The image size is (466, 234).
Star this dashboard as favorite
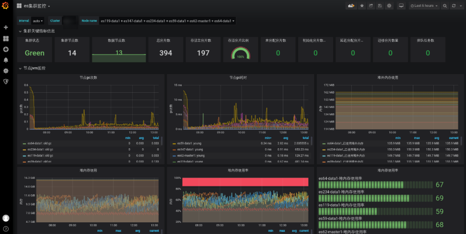pyautogui.click(x=362, y=6)
